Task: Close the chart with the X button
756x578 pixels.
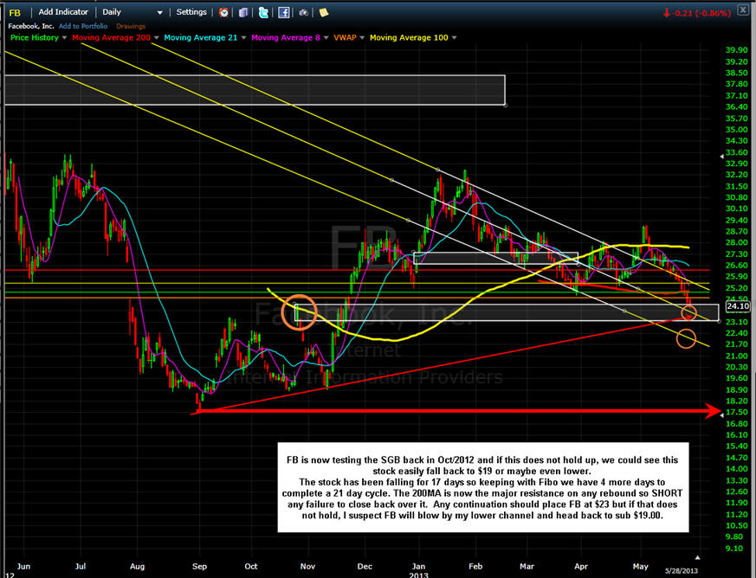Action: coord(743,11)
